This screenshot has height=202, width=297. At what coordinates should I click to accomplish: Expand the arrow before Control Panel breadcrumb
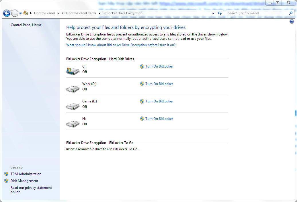tap(31, 13)
